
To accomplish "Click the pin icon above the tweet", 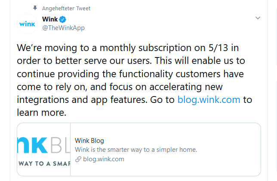I will click(x=35, y=8).
